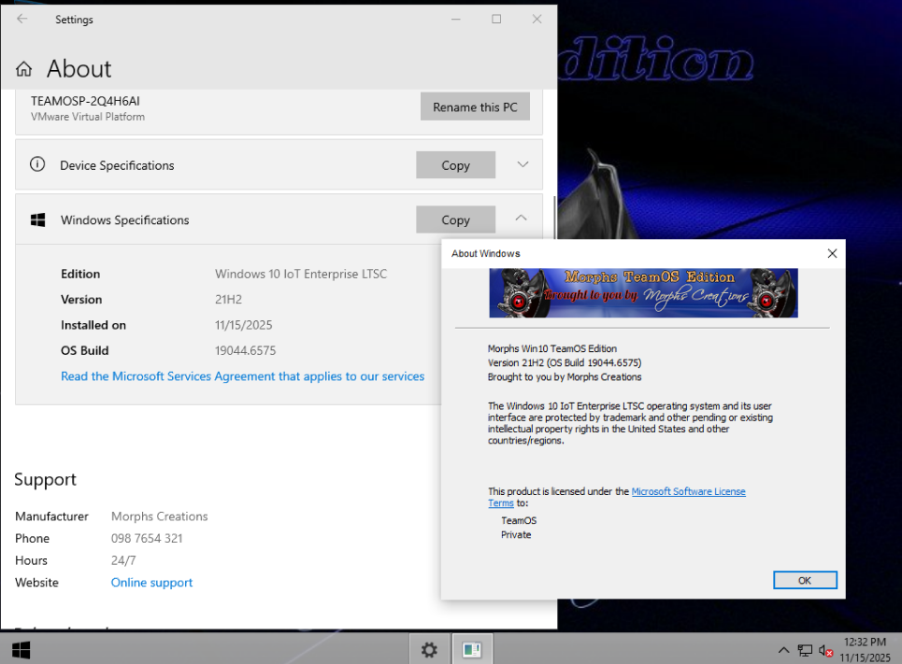Expand the Device Specifications section
The width and height of the screenshot is (902, 664).
point(523,164)
